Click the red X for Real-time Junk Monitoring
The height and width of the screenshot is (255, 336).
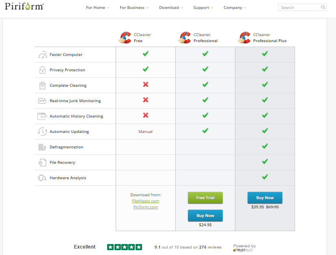[146, 100]
